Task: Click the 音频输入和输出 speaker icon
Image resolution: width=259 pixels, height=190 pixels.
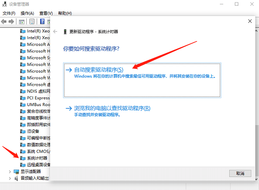Action: (17, 178)
